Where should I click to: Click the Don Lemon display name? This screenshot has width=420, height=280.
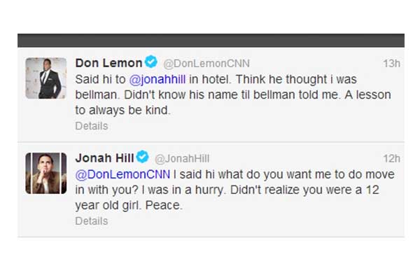[x=108, y=63]
